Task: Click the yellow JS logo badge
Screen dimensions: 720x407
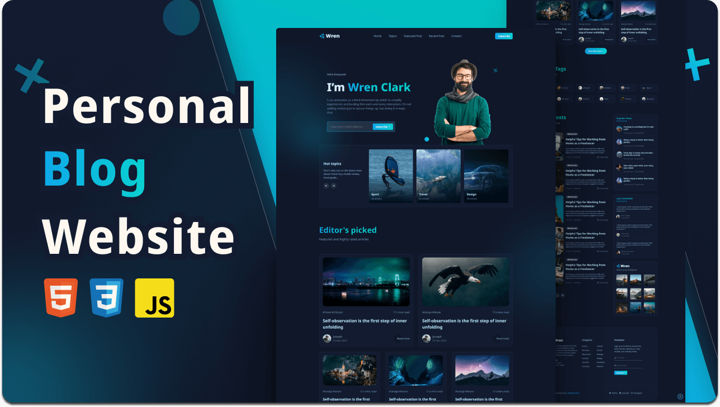Action: coord(154,298)
